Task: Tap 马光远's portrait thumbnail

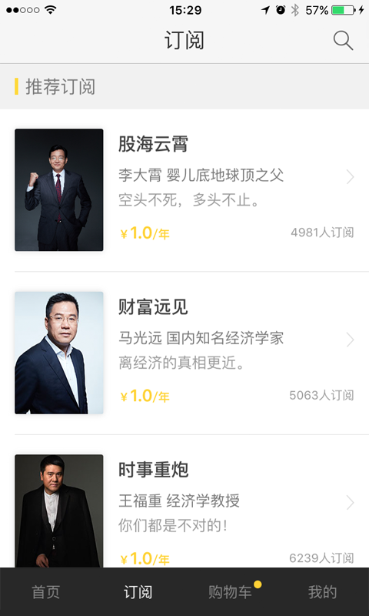Action: pyautogui.click(x=59, y=353)
